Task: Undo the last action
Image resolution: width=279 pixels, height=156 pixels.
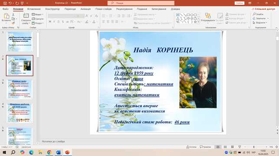Action: click(10, 3)
